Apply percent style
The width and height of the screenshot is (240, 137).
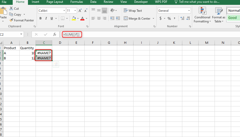pyautogui.click(x=169, y=18)
